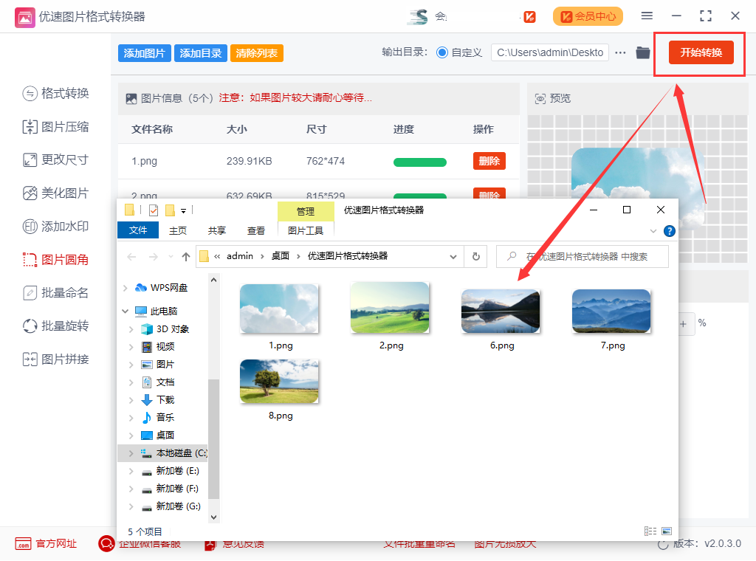Select the 6.png thumbnail in Explorer
Viewport: 756px width, 561px height.
(501, 311)
